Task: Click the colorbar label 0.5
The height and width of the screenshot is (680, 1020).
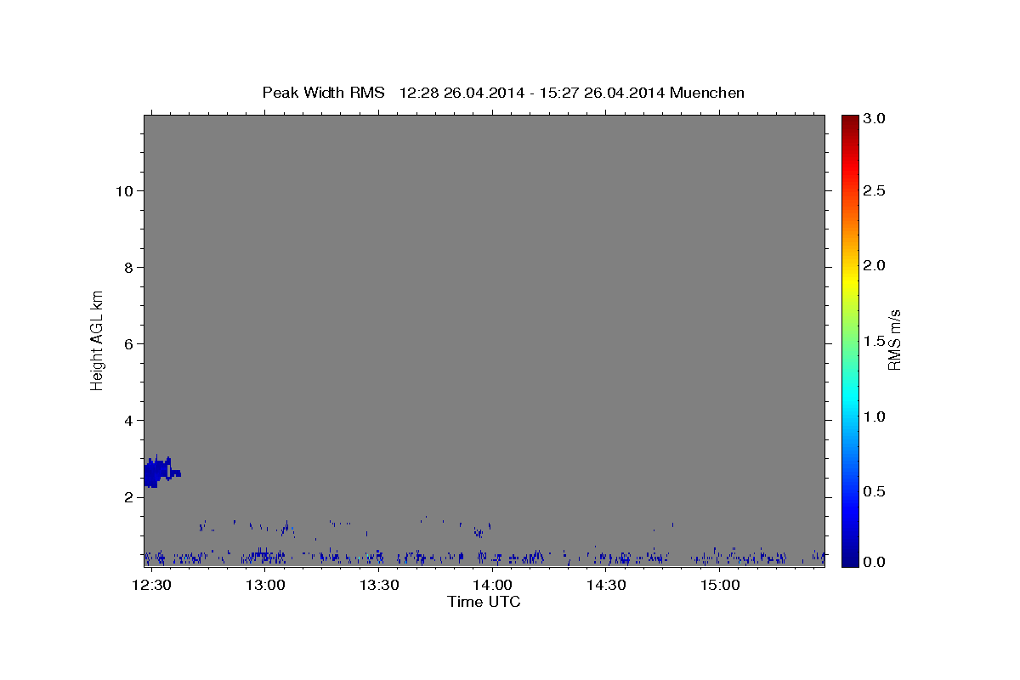Action: [x=875, y=492]
